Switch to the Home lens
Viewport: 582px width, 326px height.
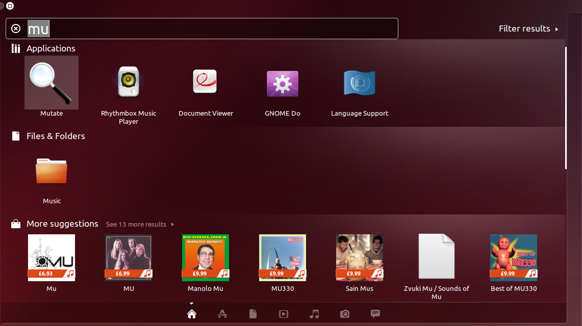pyautogui.click(x=191, y=314)
